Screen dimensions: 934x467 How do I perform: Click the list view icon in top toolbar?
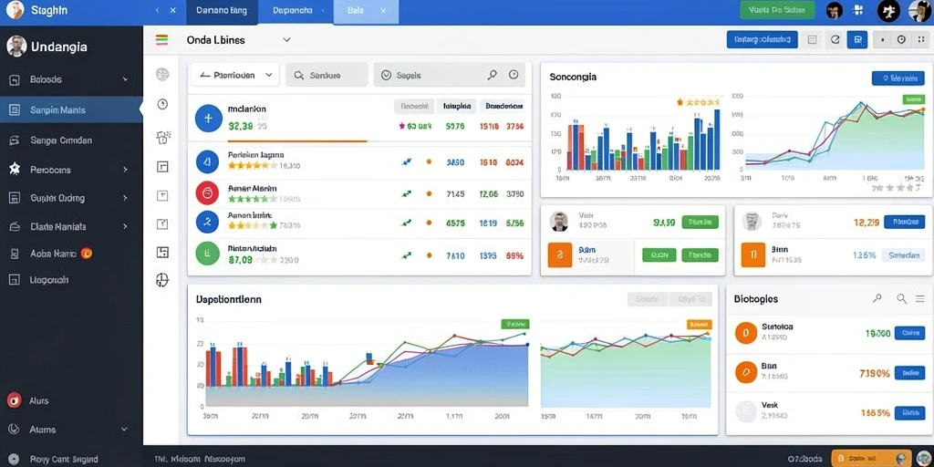812,40
